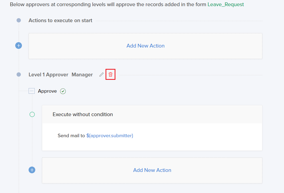Click the ${approver.submitter} recipient link

pyautogui.click(x=110, y=136)
